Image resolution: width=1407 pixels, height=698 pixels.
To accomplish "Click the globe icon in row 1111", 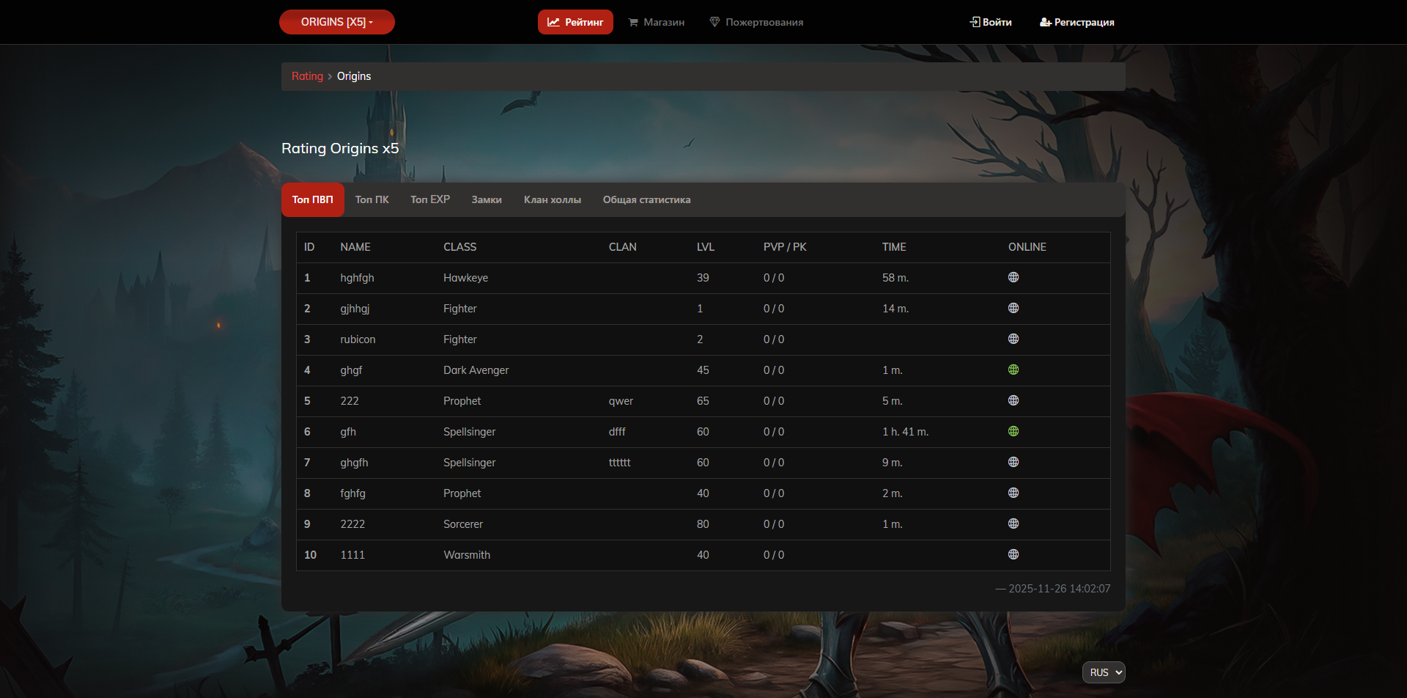I will (1013, 555).
